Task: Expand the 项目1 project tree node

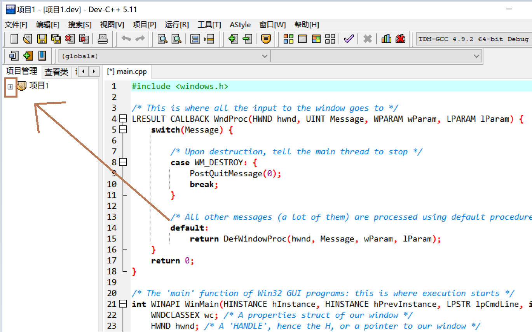Action: click(10, 87)
